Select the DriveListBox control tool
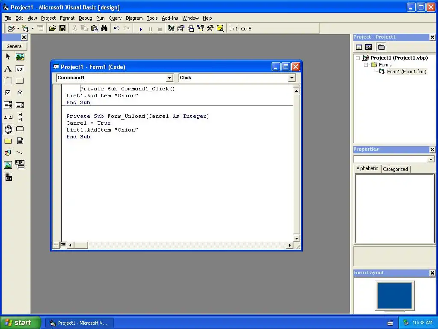This screenshot has width=438, height=329. click(20, 129)
